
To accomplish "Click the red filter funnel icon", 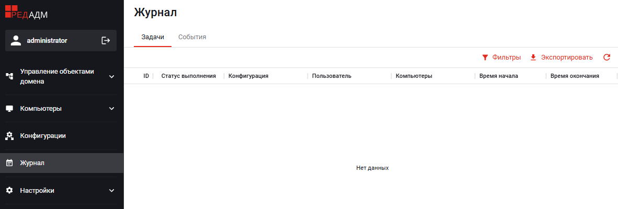I will coord(485,57).
